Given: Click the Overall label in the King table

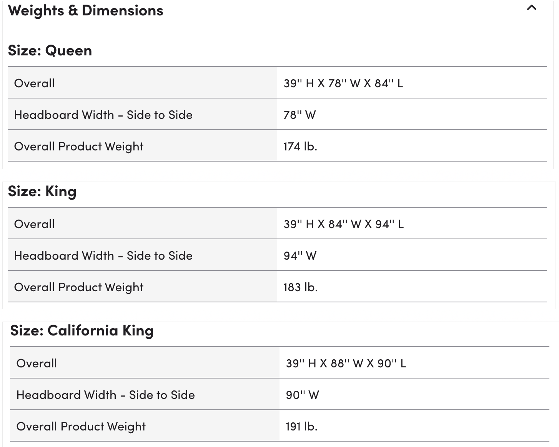Looking at the screenshot, I should coord(34,224).
